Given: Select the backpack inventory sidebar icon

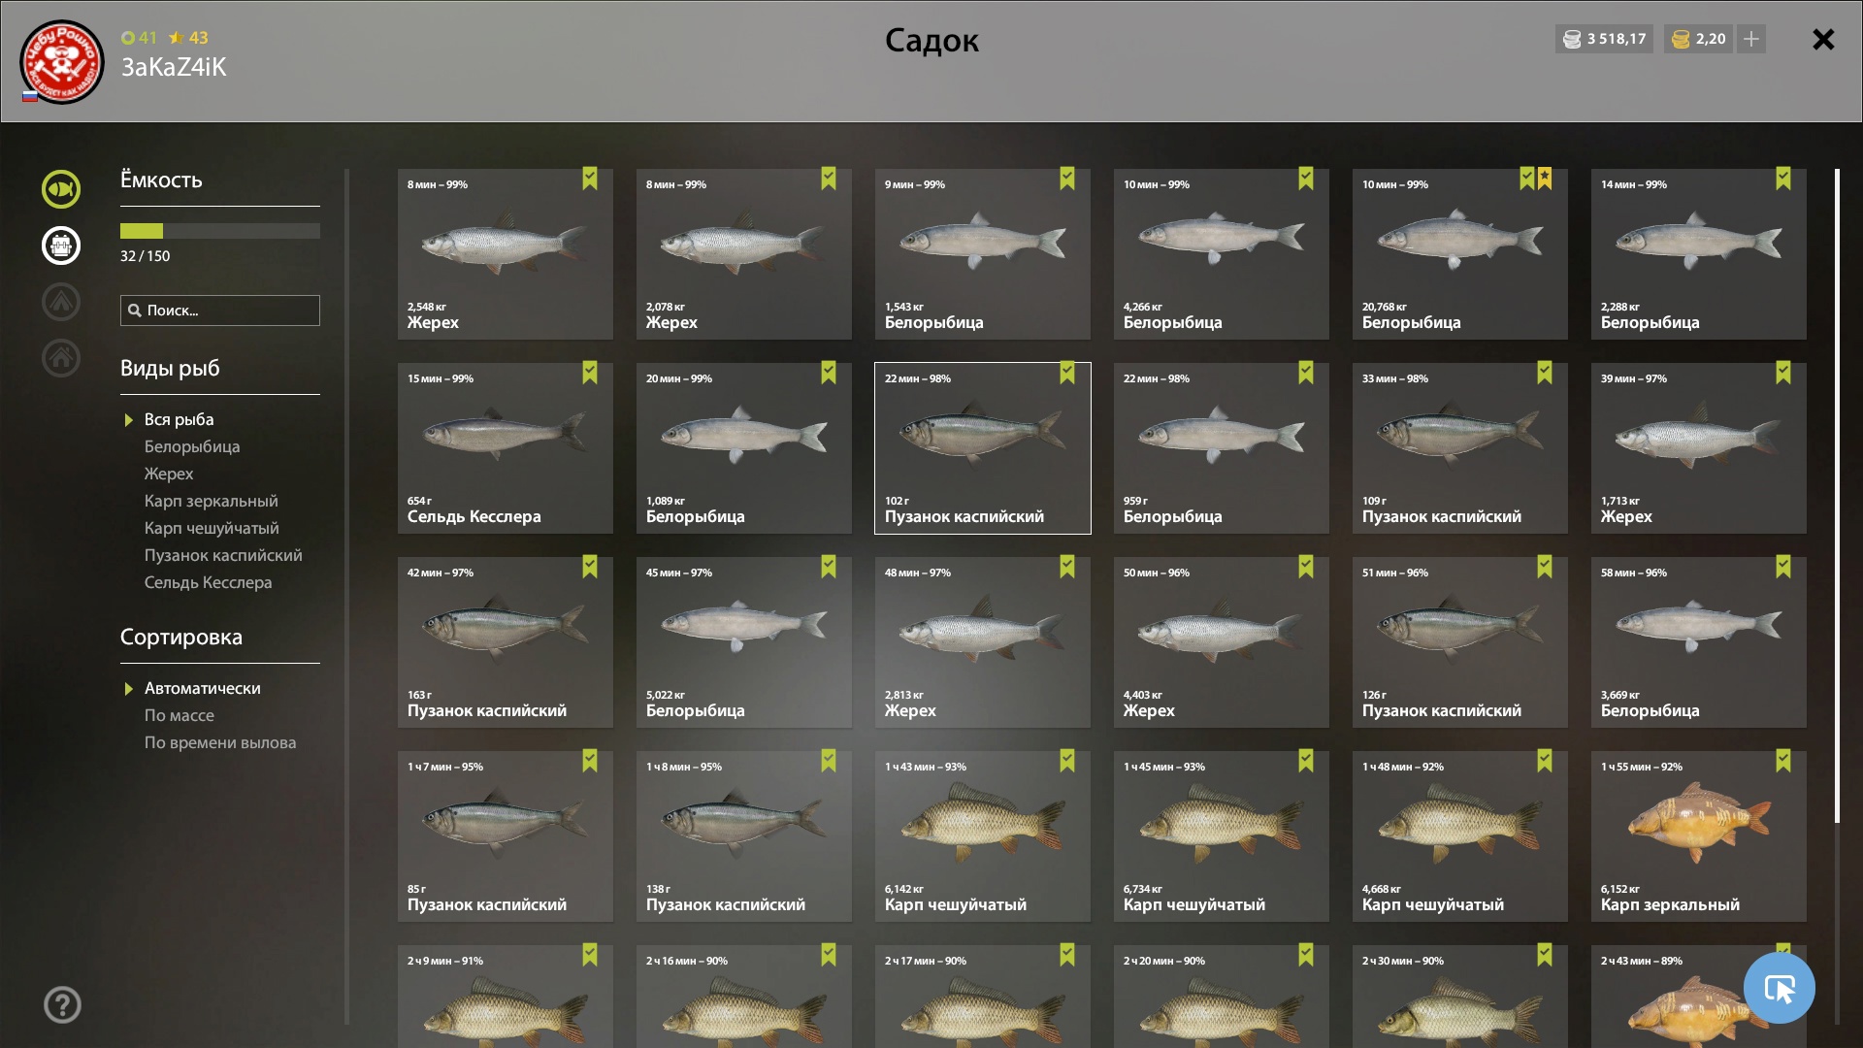Looking at the screenshot, I should pyautogui.click(x=61, y=246).
